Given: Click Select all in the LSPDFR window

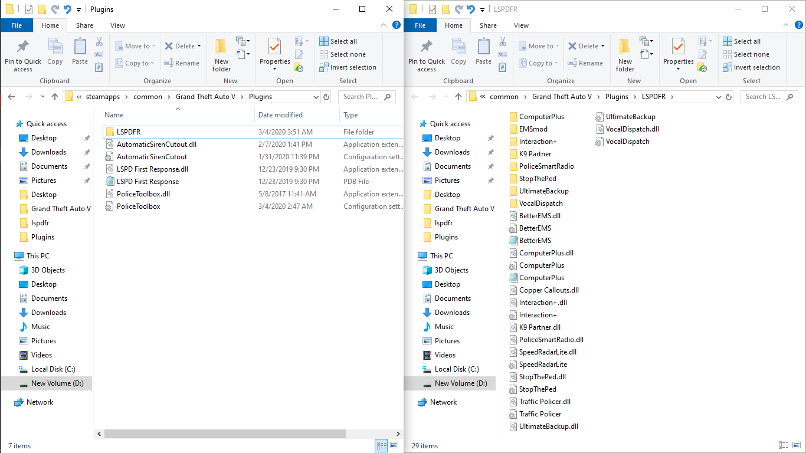Looking at the screenshot, I should tap(742, 41).
